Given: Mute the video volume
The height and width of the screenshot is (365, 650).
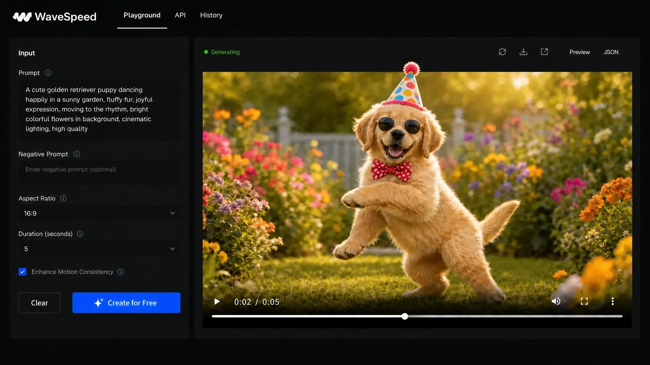Looking at the screenshot, I should (556, 301).
